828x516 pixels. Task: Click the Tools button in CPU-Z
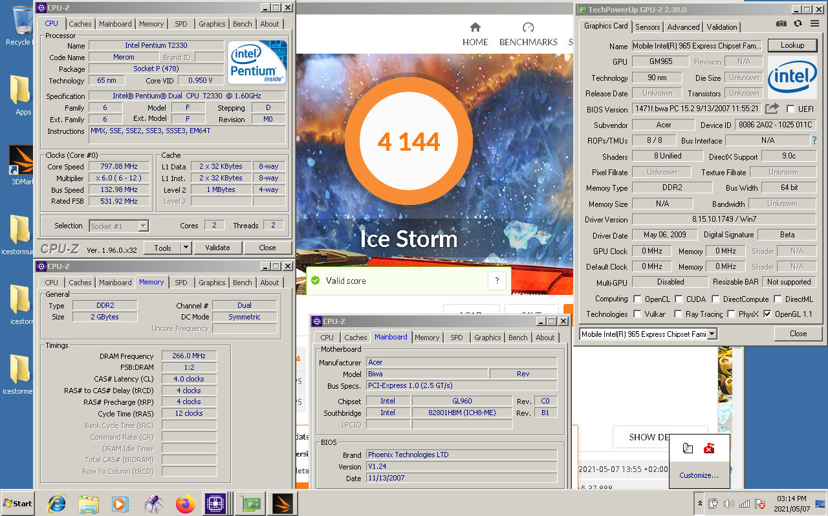[x=162, y=248]
